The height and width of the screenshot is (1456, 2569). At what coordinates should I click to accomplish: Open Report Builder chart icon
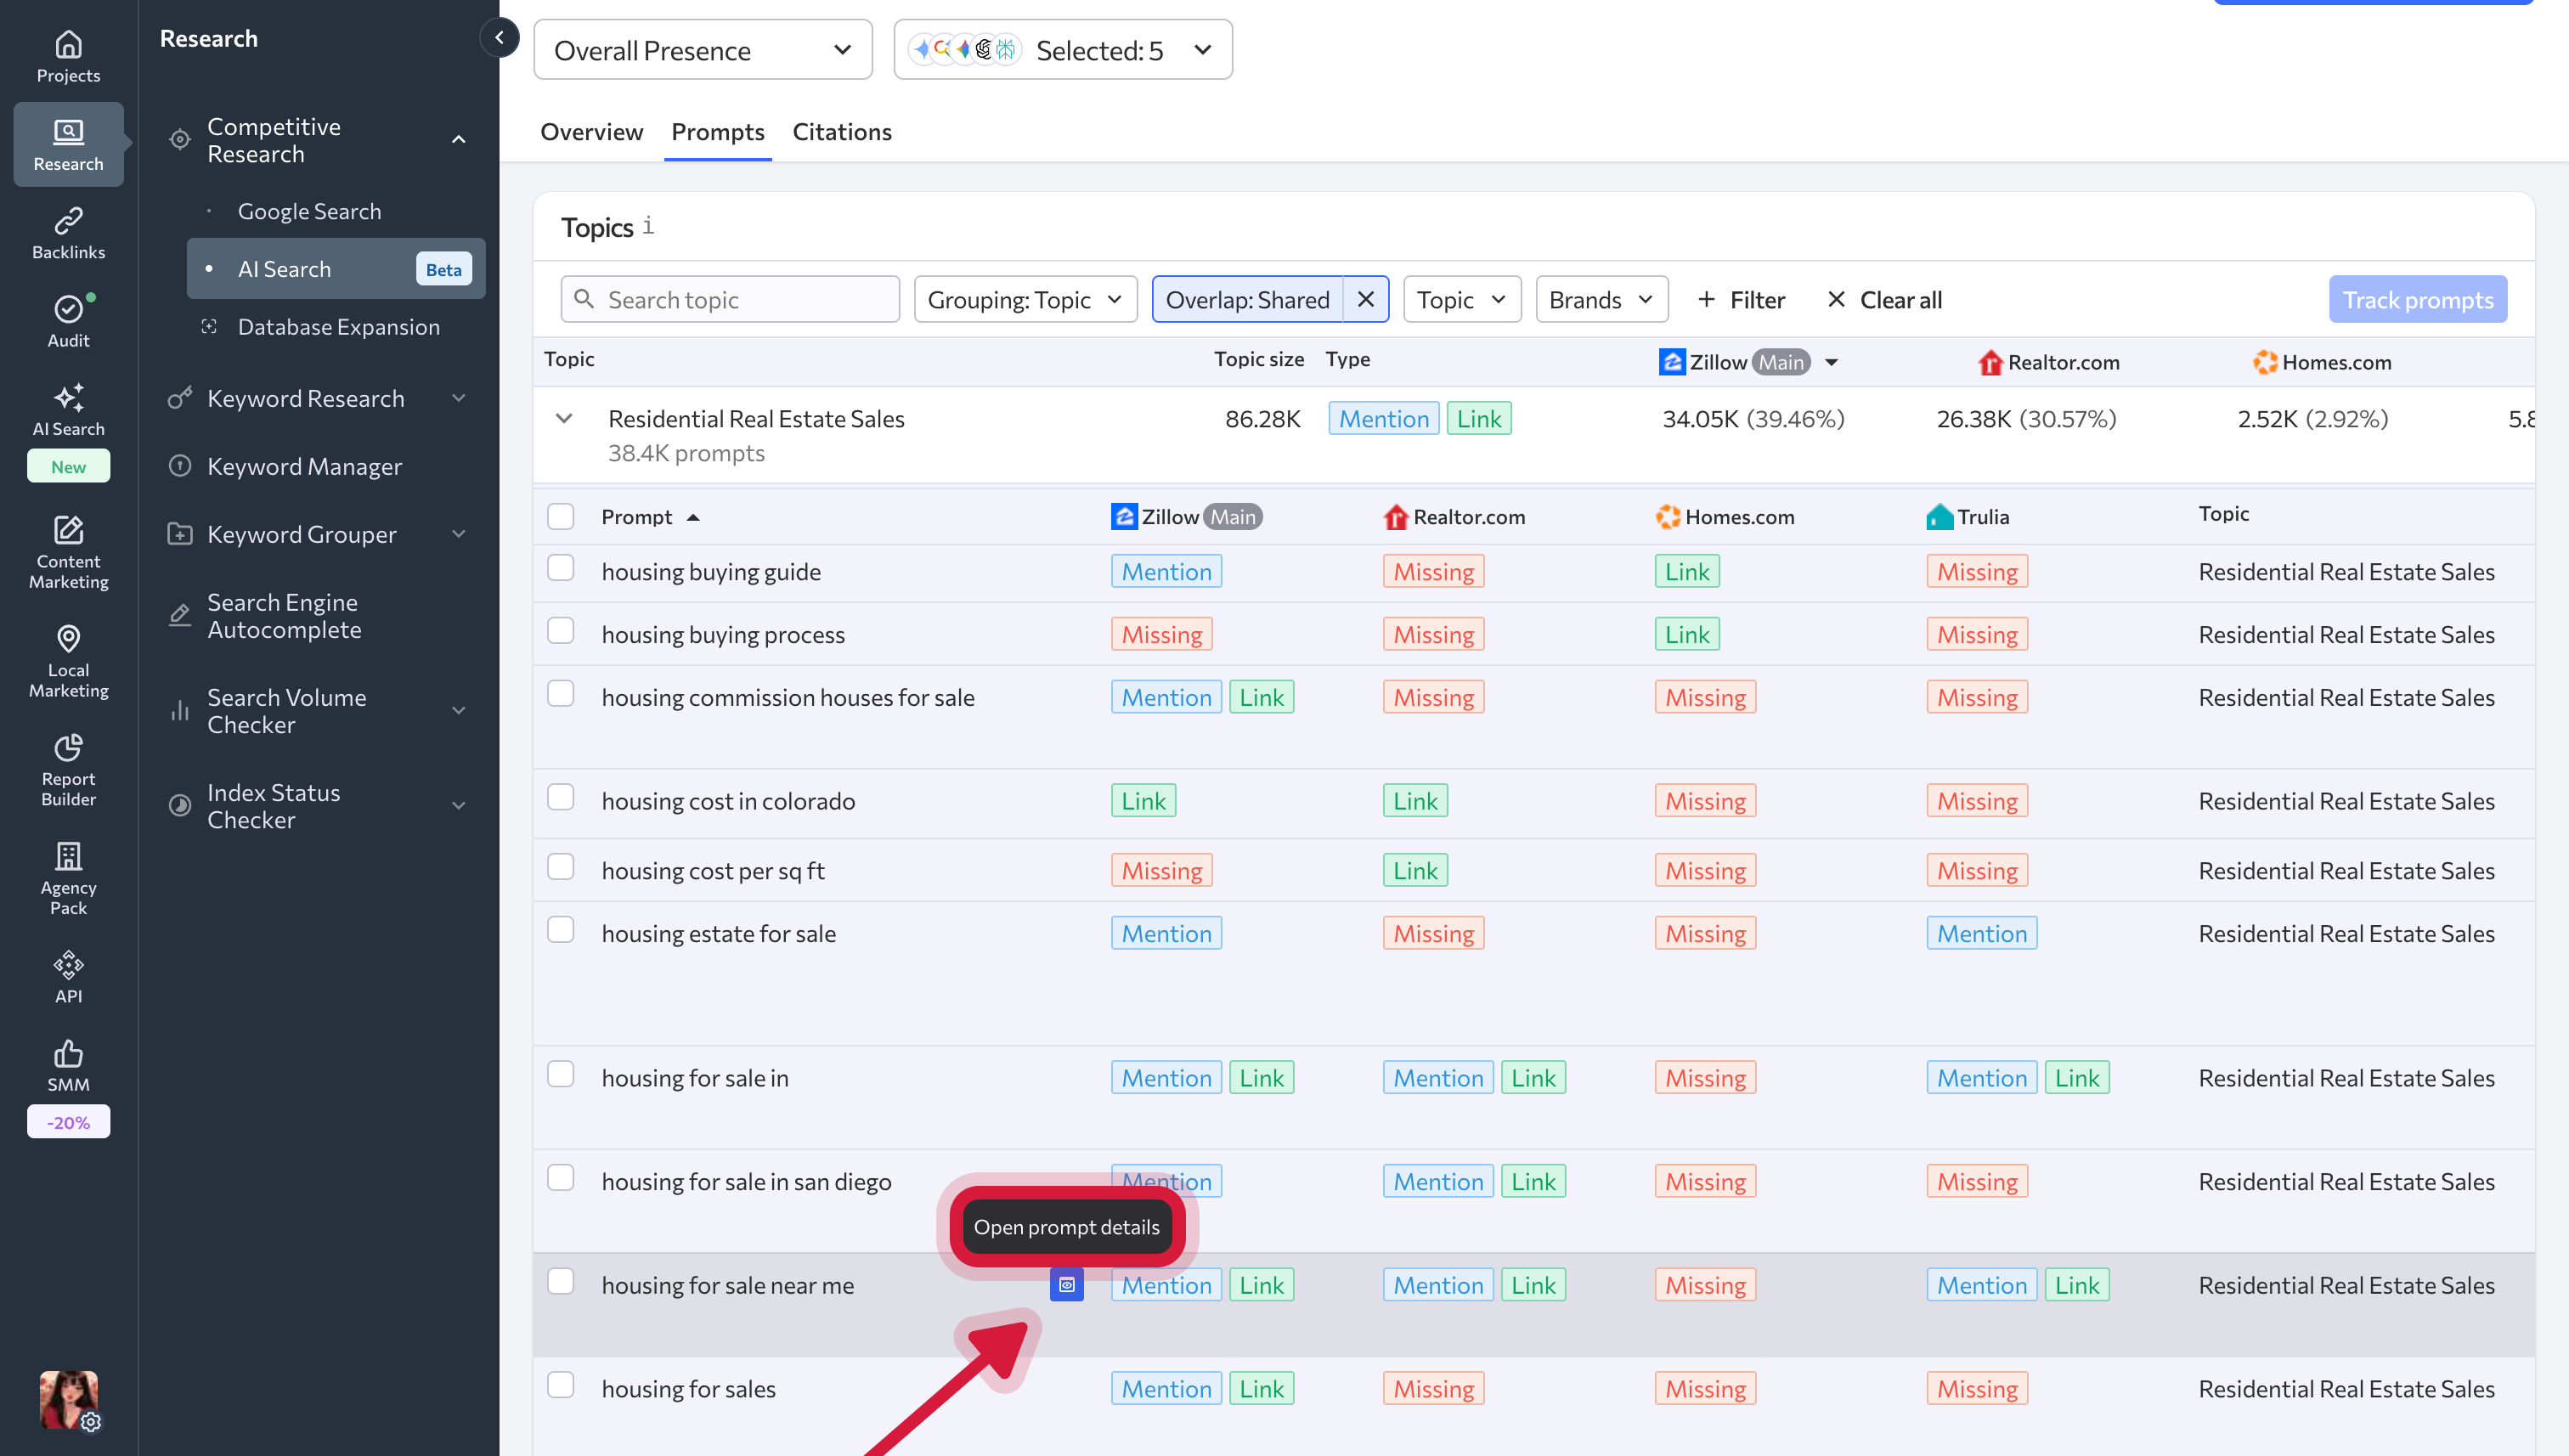[x=68, y=747]
